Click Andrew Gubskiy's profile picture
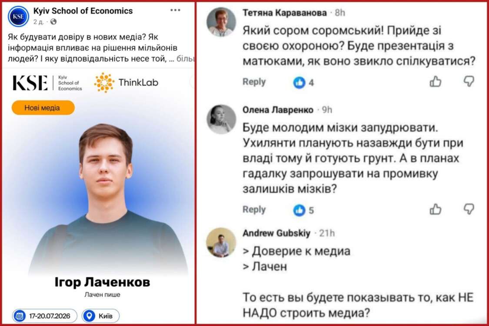The width and height of the screenshot is (489, 326). coord(221,243)
